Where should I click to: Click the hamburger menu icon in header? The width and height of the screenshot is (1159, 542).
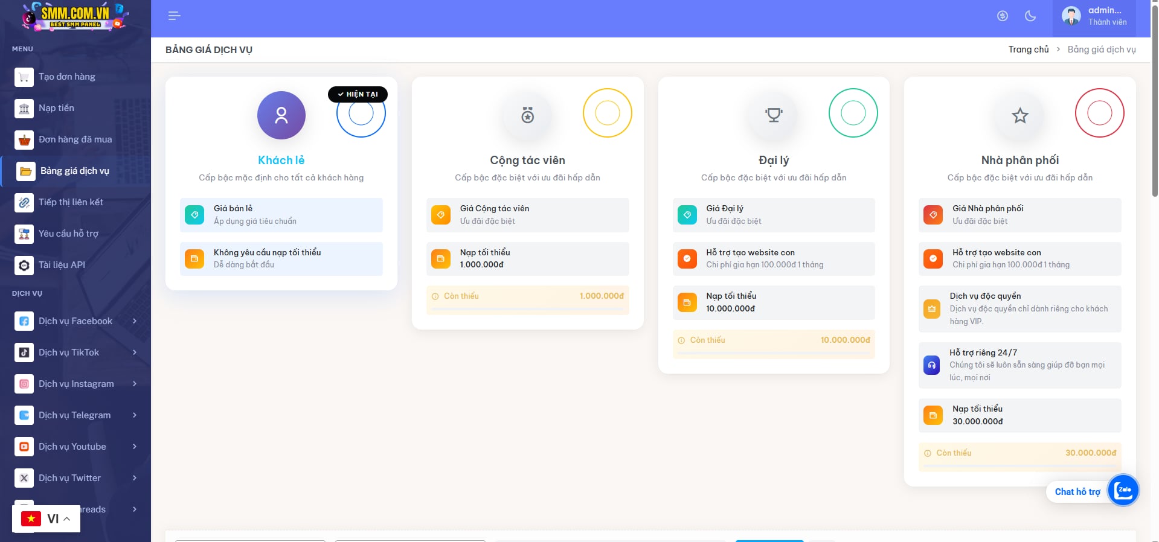pyautogui.click(x=174, y=16)
